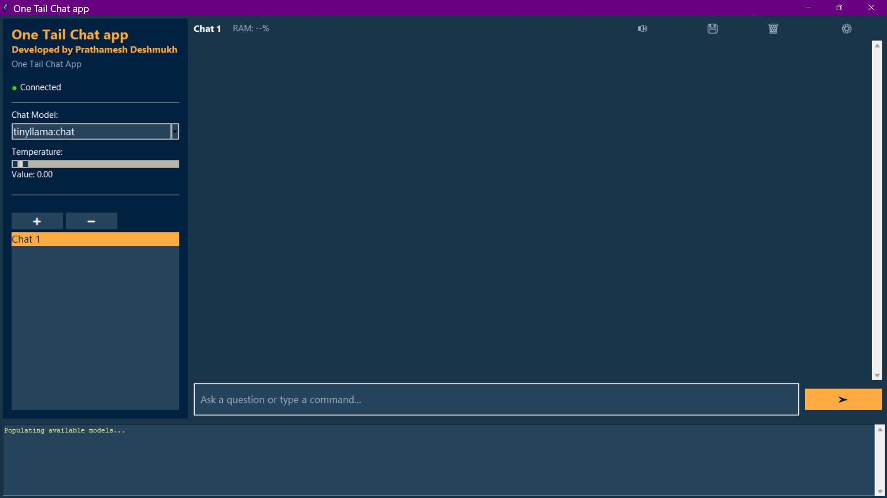Select Chat 1 in the chat list
Screen dimensions: 887x498
pyautogui.click(x=95, y=239)
